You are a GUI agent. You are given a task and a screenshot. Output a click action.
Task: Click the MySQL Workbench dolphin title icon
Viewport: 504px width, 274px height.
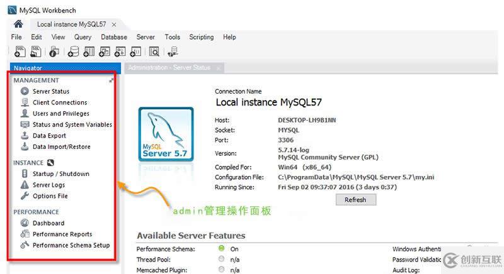[12, 10]
